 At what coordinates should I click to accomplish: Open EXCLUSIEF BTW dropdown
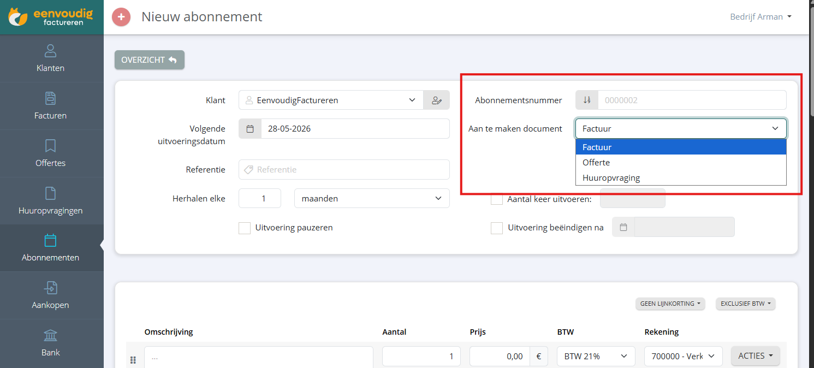[746, 304]
